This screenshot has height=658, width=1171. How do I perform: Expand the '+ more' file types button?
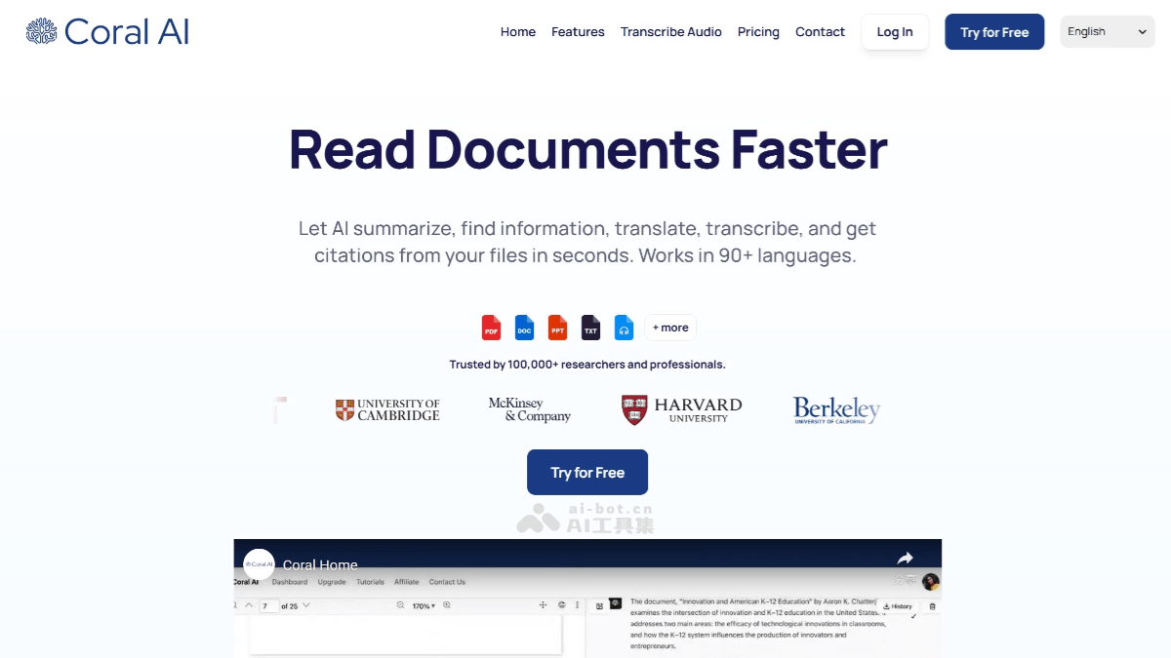click(x=670, y=328)
